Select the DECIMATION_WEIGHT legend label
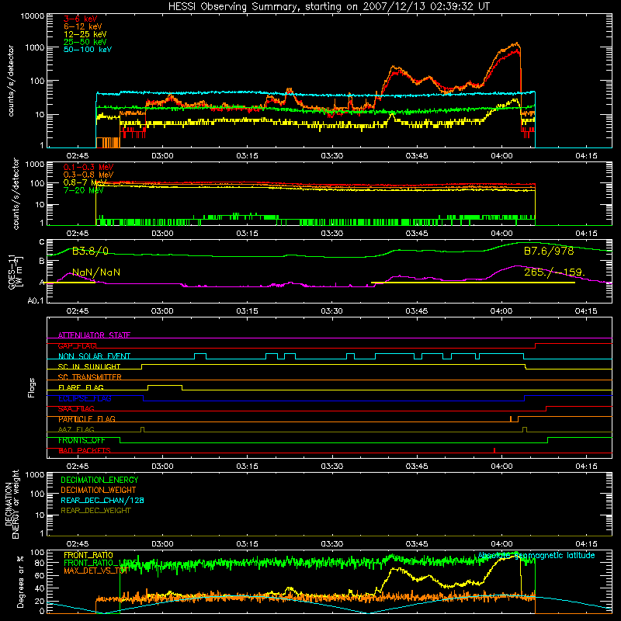The image size is (621, 621). [99, 491]
